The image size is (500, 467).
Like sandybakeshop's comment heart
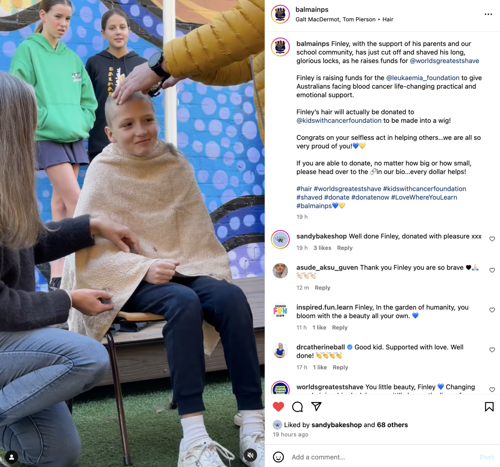(492, 239)
